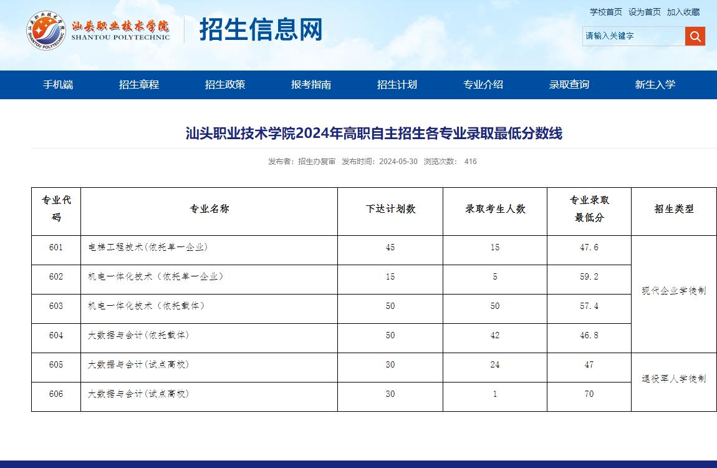Open the 招生计划 menu item
Image resolution: width=717 pixels, height=468 pixels.
click(397, 85)
